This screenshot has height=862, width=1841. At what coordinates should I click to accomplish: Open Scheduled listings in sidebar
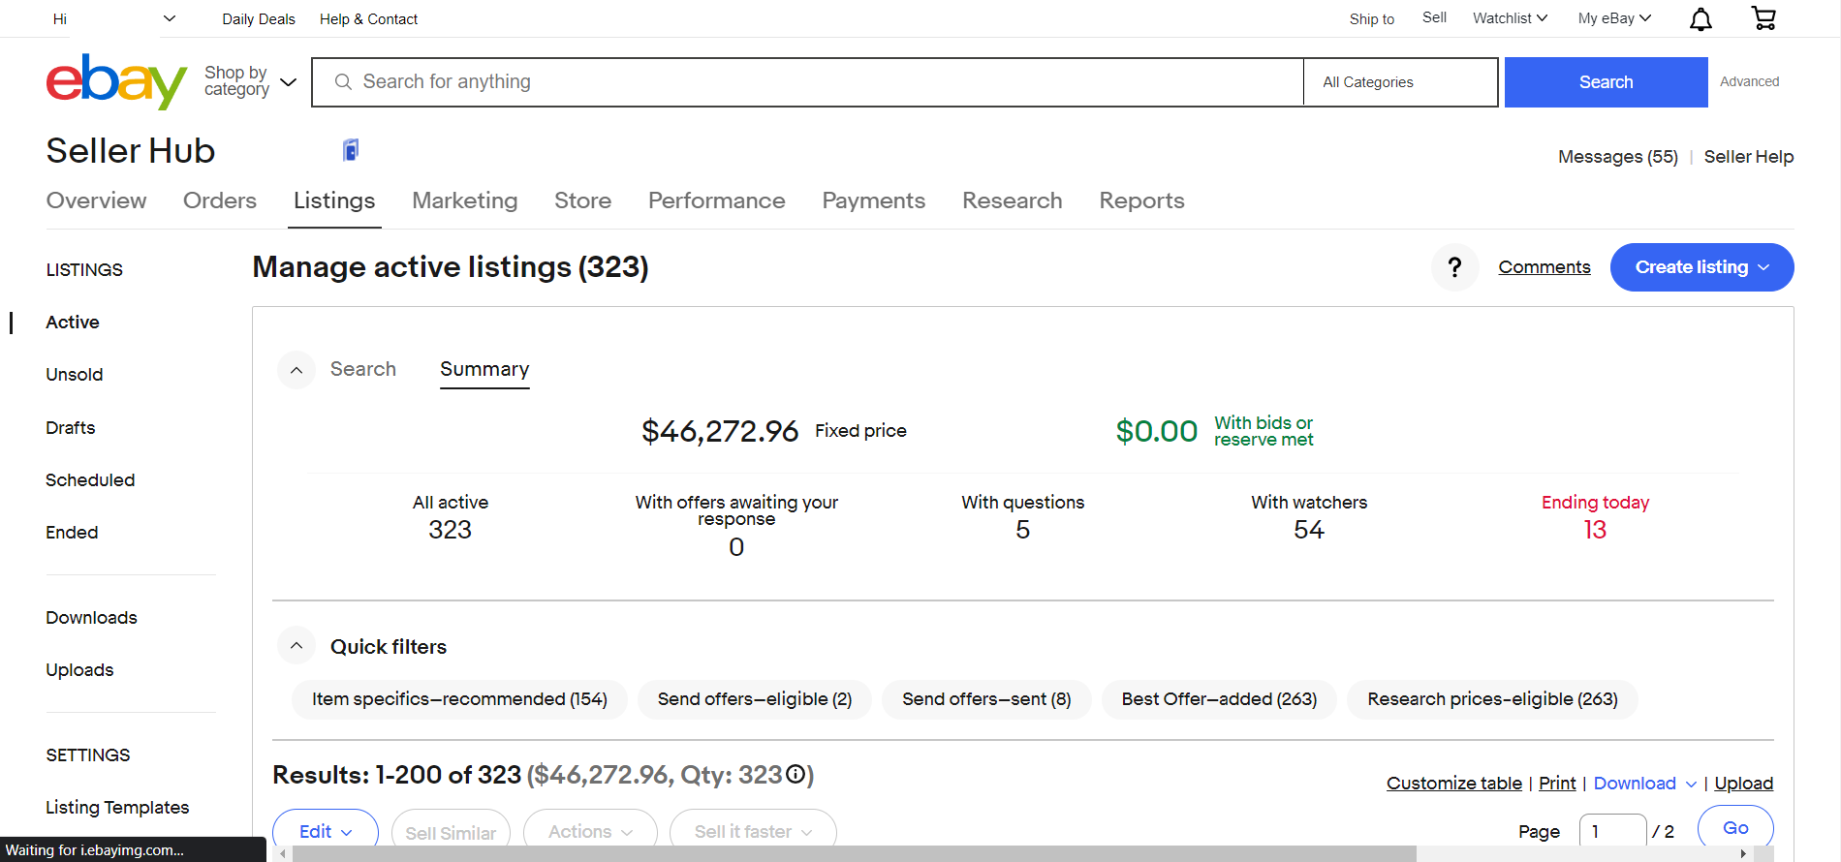[90, 479]
